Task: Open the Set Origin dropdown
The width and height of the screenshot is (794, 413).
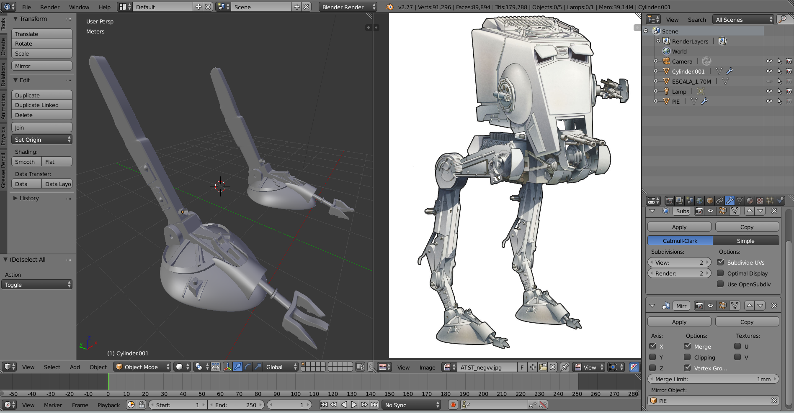Action: click(x=41, y=140)
